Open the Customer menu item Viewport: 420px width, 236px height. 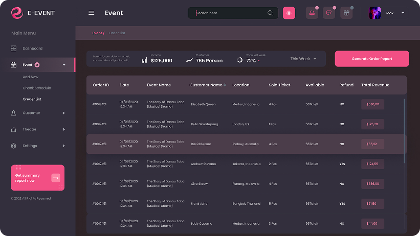click(x=31, y=113)
